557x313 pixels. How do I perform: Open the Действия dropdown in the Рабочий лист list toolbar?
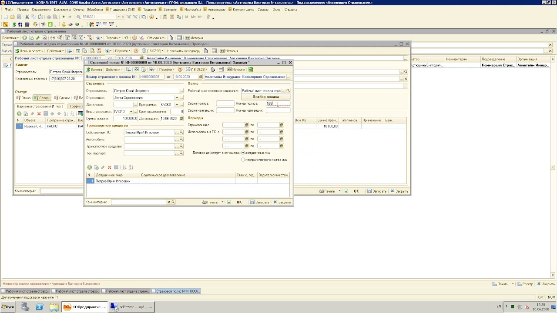(10, 38)
